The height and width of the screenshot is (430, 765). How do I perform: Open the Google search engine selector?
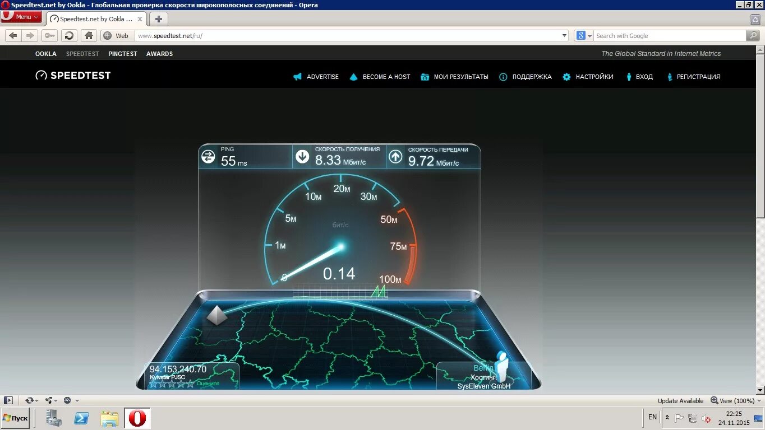[x=584, y=35]
